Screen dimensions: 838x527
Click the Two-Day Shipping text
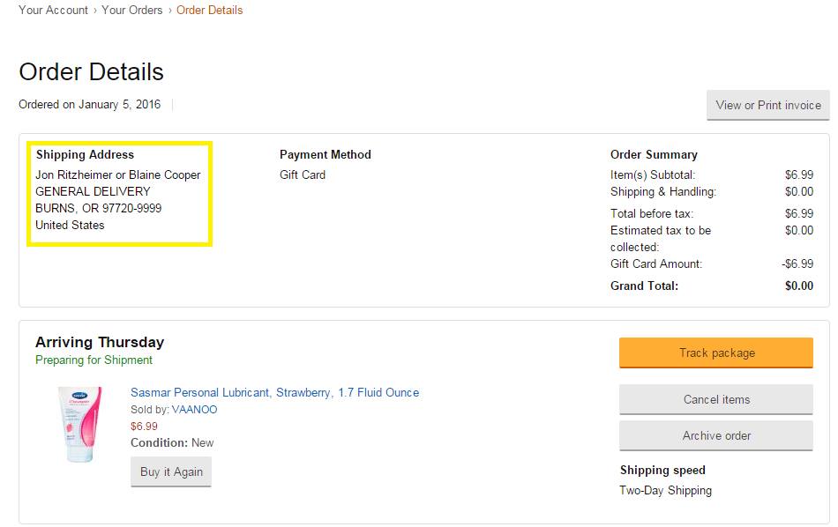click(665, 490)
